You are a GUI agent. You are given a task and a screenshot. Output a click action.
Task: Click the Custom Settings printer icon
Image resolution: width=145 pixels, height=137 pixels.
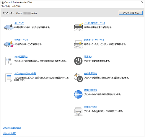tap(78, 112)
